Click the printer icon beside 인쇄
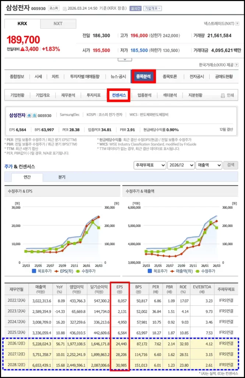 pos(223,96)
